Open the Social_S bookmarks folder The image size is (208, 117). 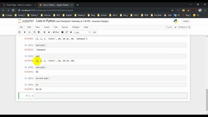pos(19,15)
